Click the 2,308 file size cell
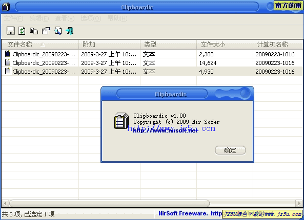This screenshot has height=220, width=304. 206,54
